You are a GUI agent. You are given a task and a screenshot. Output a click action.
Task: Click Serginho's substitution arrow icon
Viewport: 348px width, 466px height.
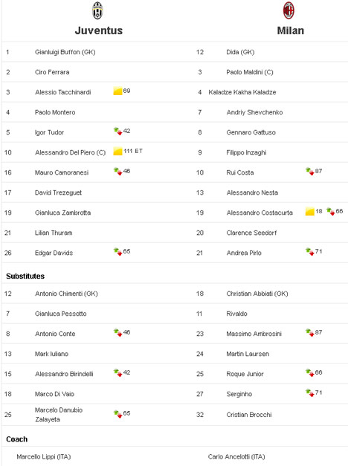coord(310,392)
